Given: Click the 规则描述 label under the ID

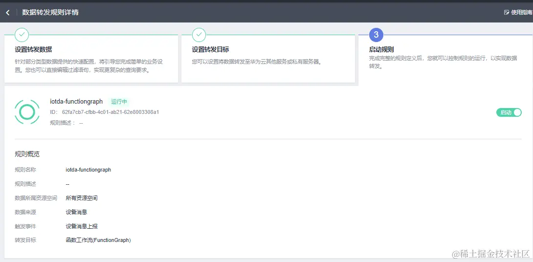Looking at the screenshot, I should (x=63, y=123).
